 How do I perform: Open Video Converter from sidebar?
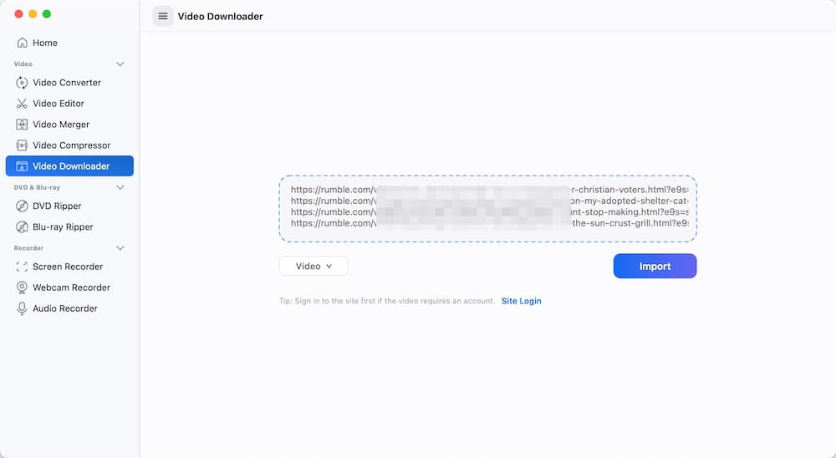pos(69,83)
